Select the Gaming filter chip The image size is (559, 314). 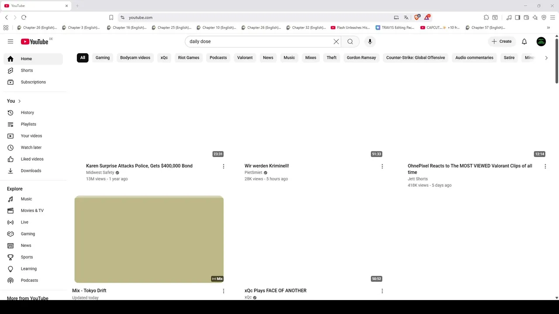[103, 58]
